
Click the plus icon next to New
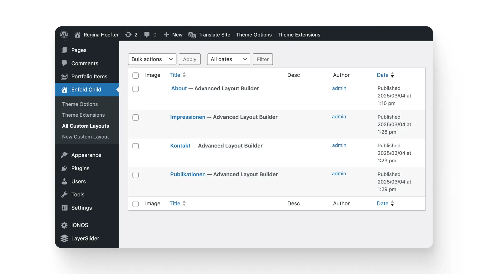click(x=166, y=35)
